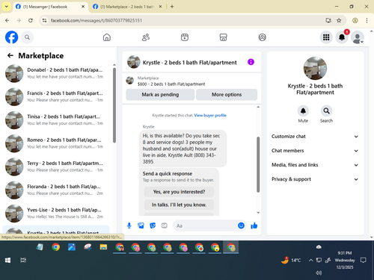Expand Media, files and links section

[x=315, y=165]
